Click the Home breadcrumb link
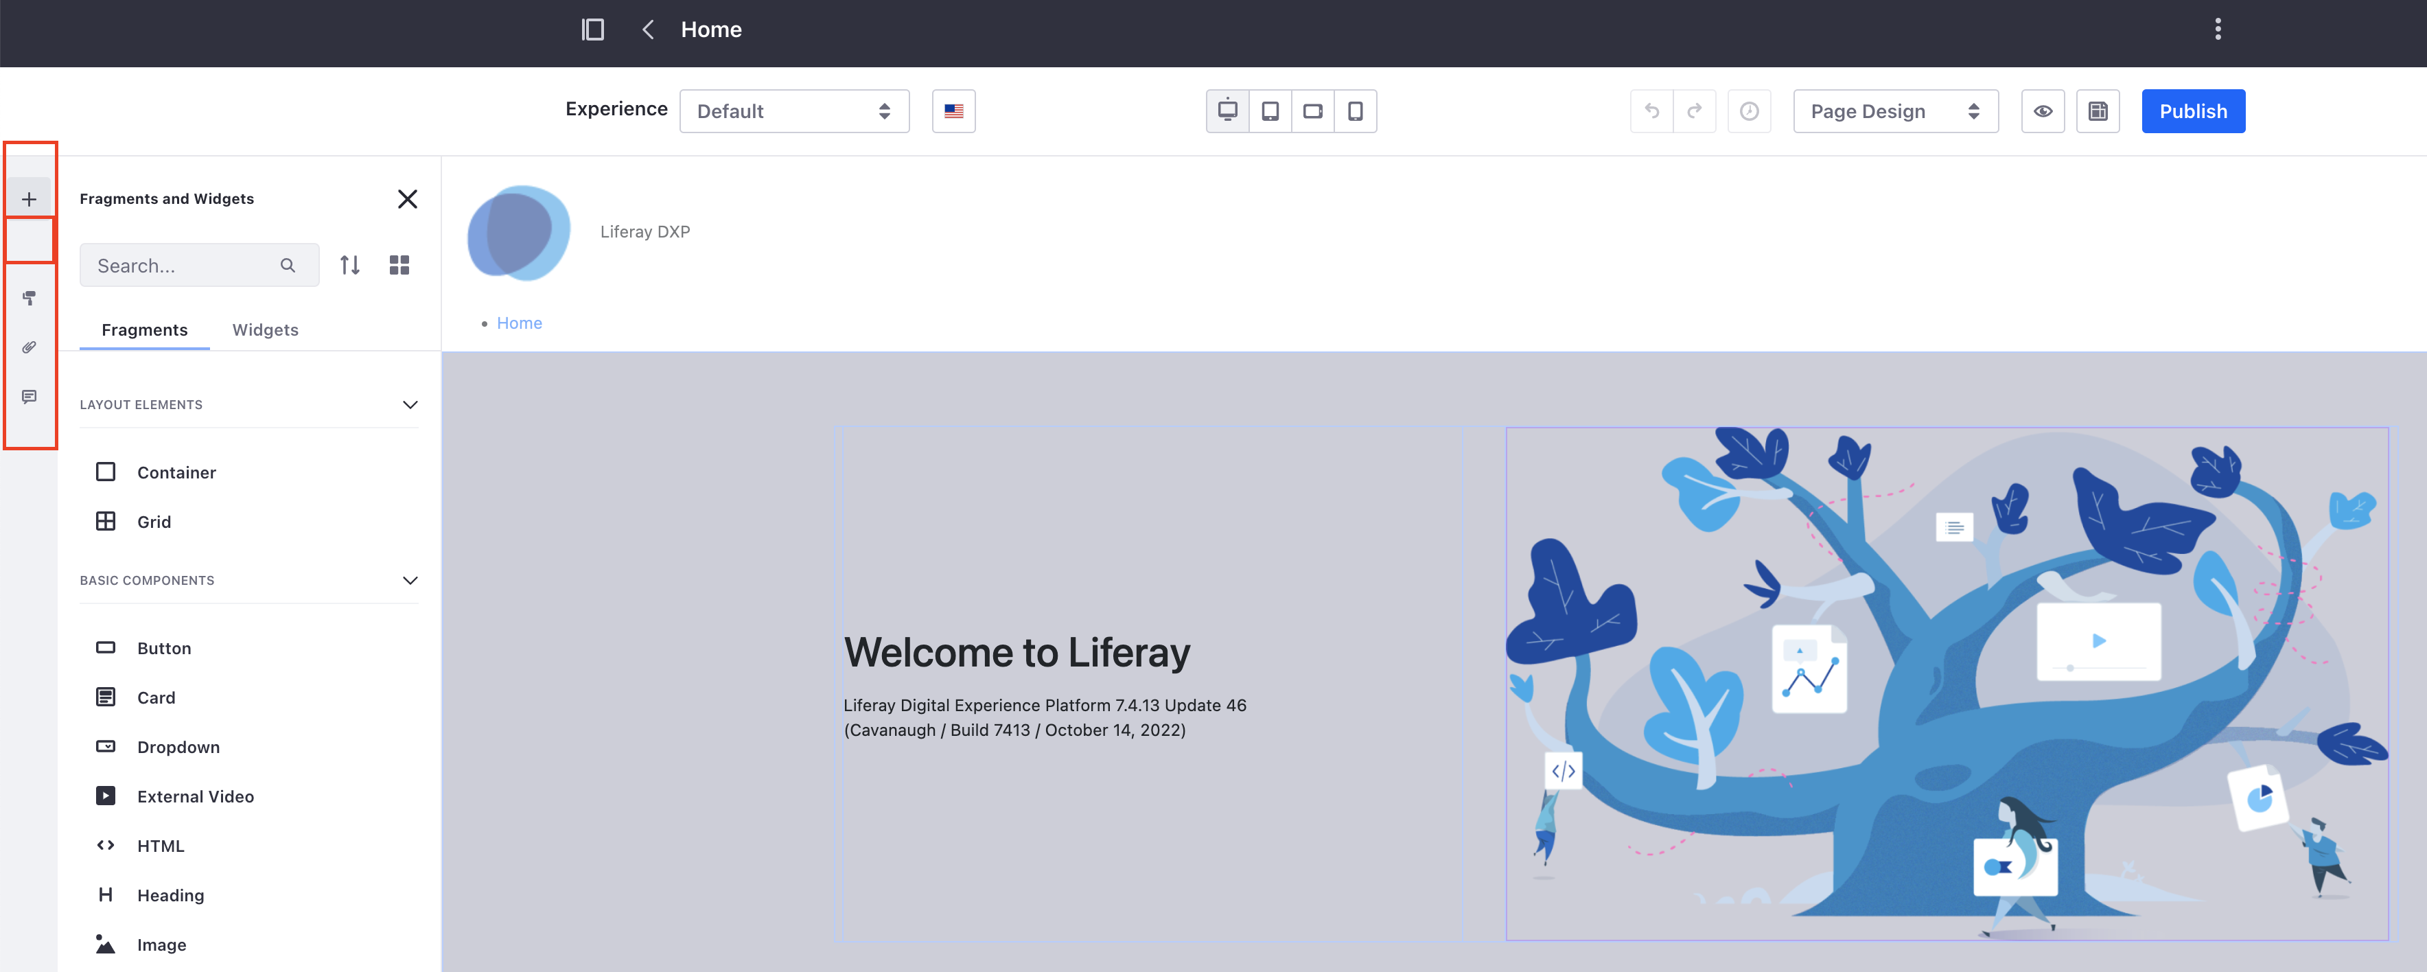Image resolution: width=2427 pixels, height=972 pixels. click(519, 323)
